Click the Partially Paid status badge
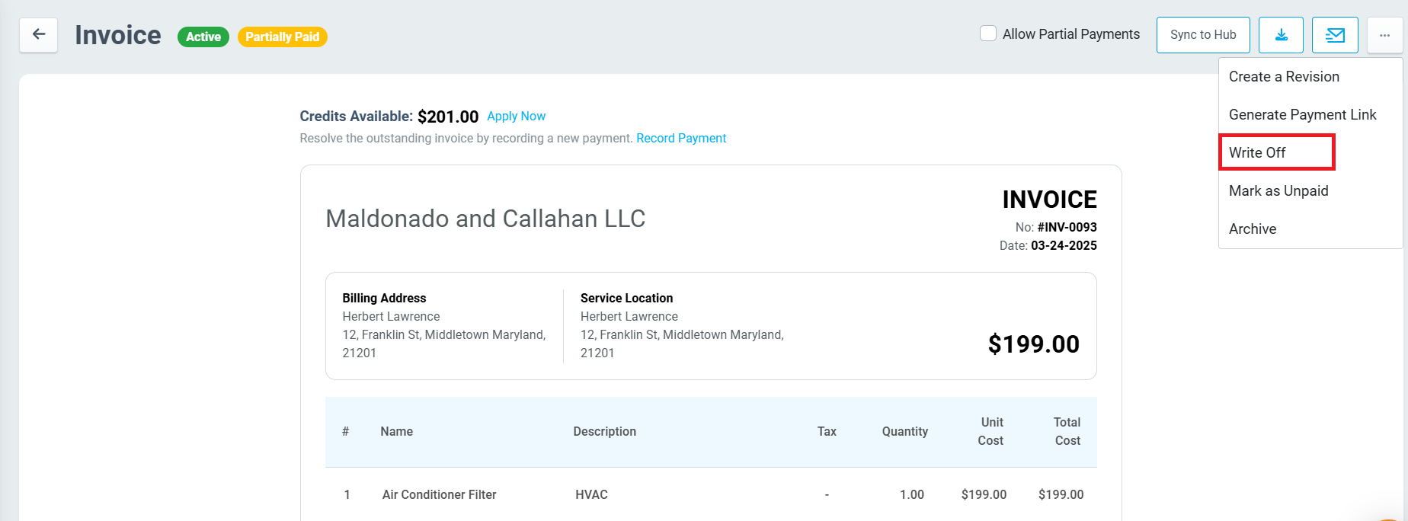 (282, 37)
